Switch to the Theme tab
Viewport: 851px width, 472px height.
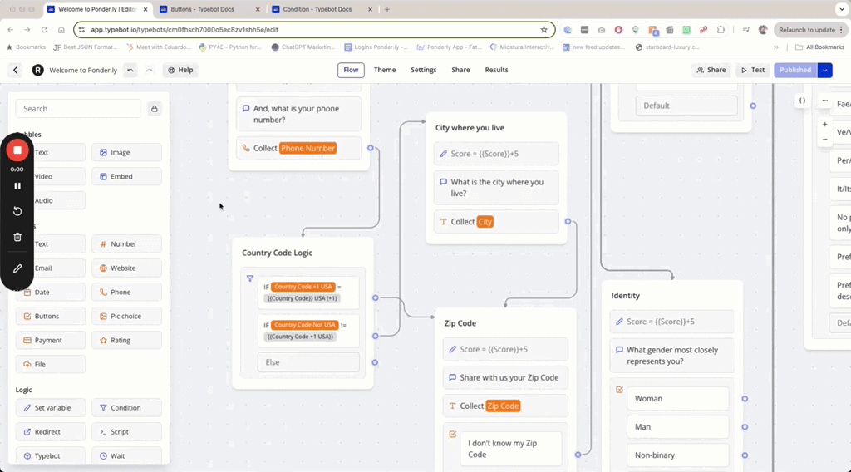coord(385,70)
